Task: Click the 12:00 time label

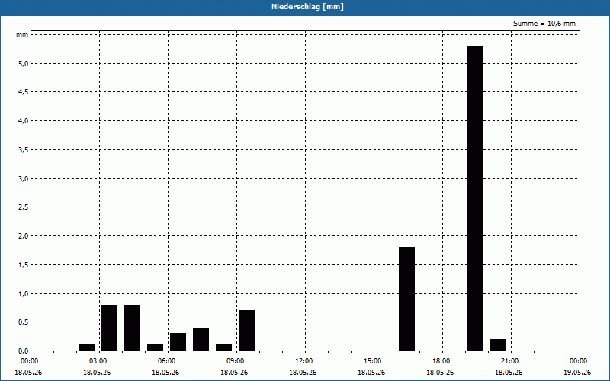Action: (303, 361)
